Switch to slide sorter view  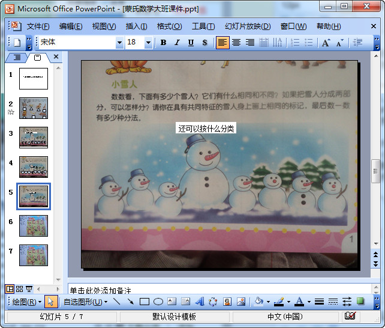pyautogui.click(x=19, y=289)
